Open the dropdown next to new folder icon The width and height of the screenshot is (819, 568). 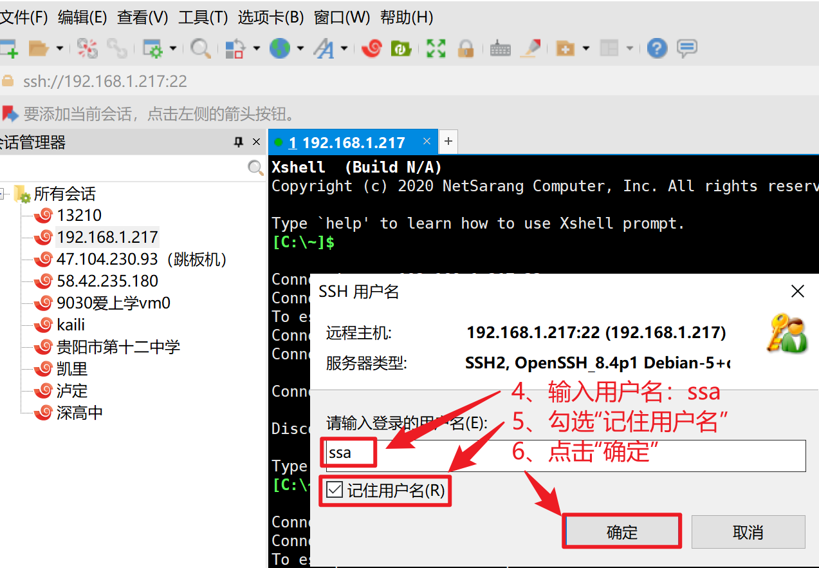[x=585, y=48]
